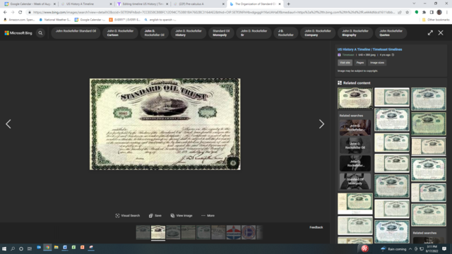This screenshot has height=254, width=452.
Task: Save the Standard Oil Trust image
Action: (155, 215)
